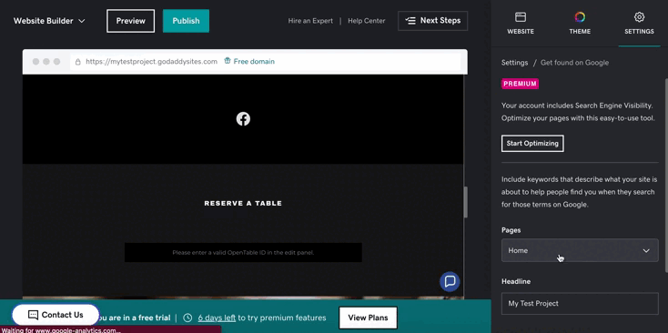Click the 6 days left link

coord(217,318)
